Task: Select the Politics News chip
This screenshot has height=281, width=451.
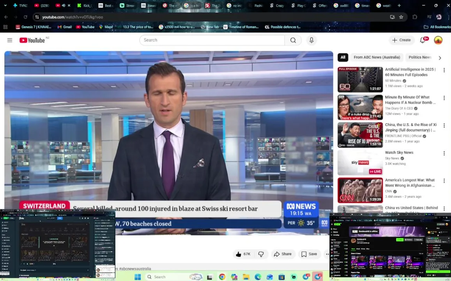Action: (419, 57)
